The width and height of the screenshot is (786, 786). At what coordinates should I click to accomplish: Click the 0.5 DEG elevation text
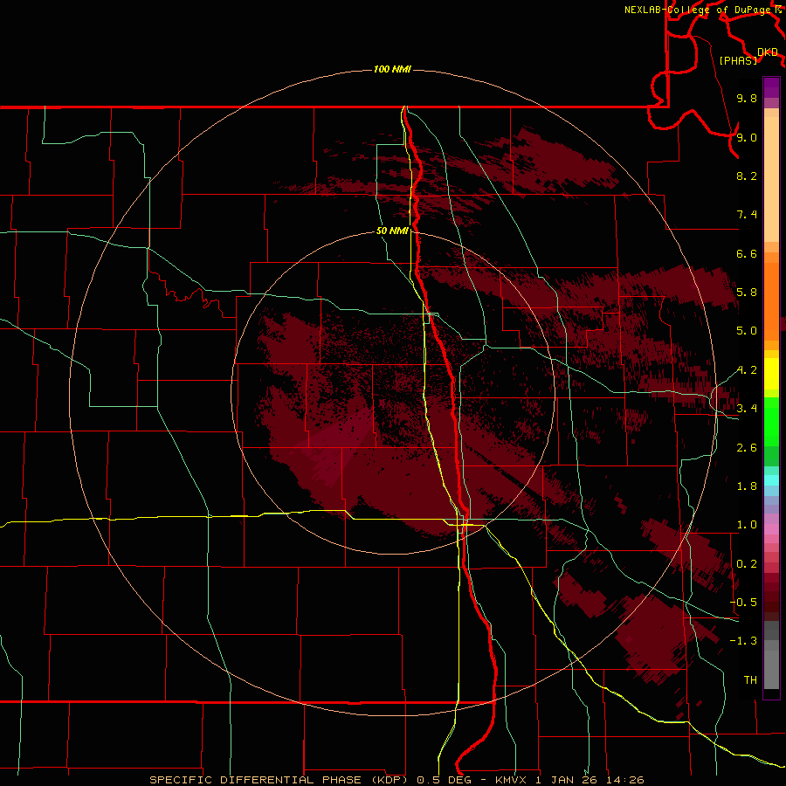tap(444, 780)
